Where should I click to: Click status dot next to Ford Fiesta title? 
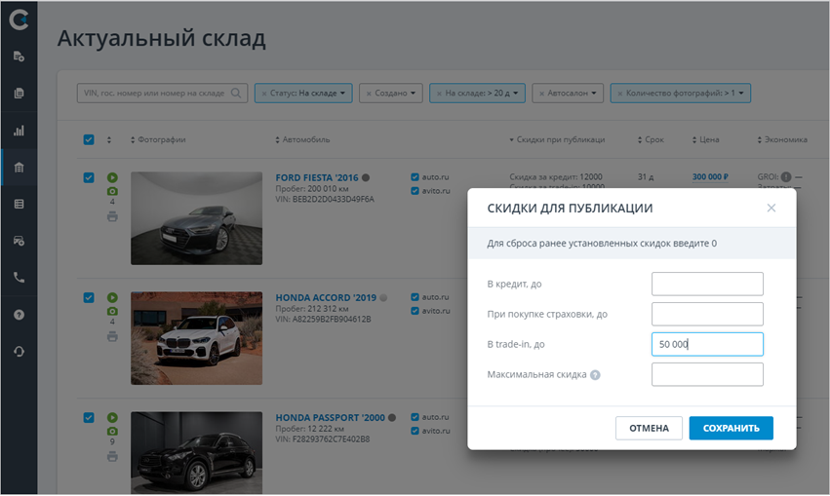(x=366, y=177)
